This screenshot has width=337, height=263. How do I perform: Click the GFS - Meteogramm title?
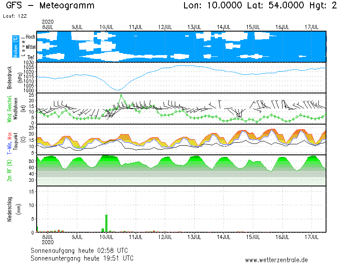pyautogui.click(x=50, y=6)
